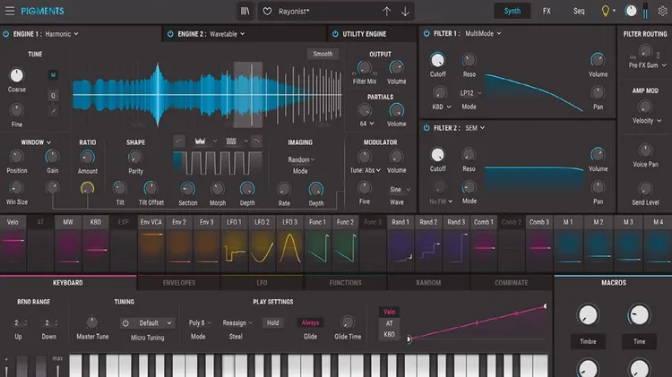Open the preset library browser icon
Screen dimensions: 672x377
pyautogui.click(x=246, y=11)
